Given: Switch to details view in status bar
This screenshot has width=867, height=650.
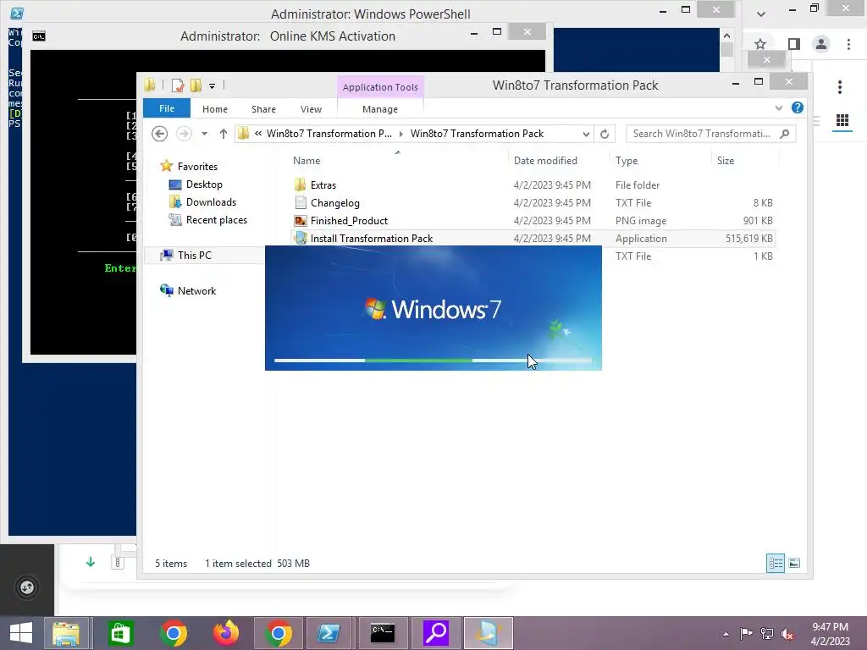Looking at the screenshot, I should point(776,563).
